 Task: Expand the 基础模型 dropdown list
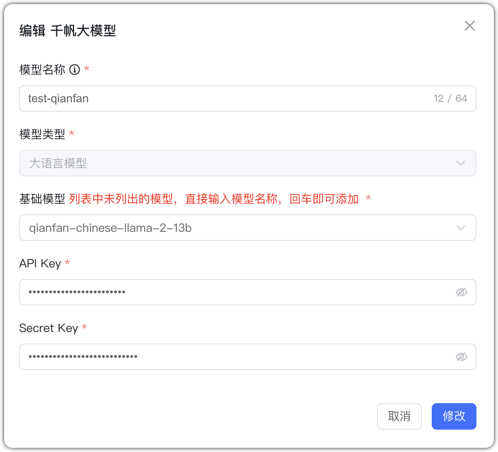coord(248,228)
